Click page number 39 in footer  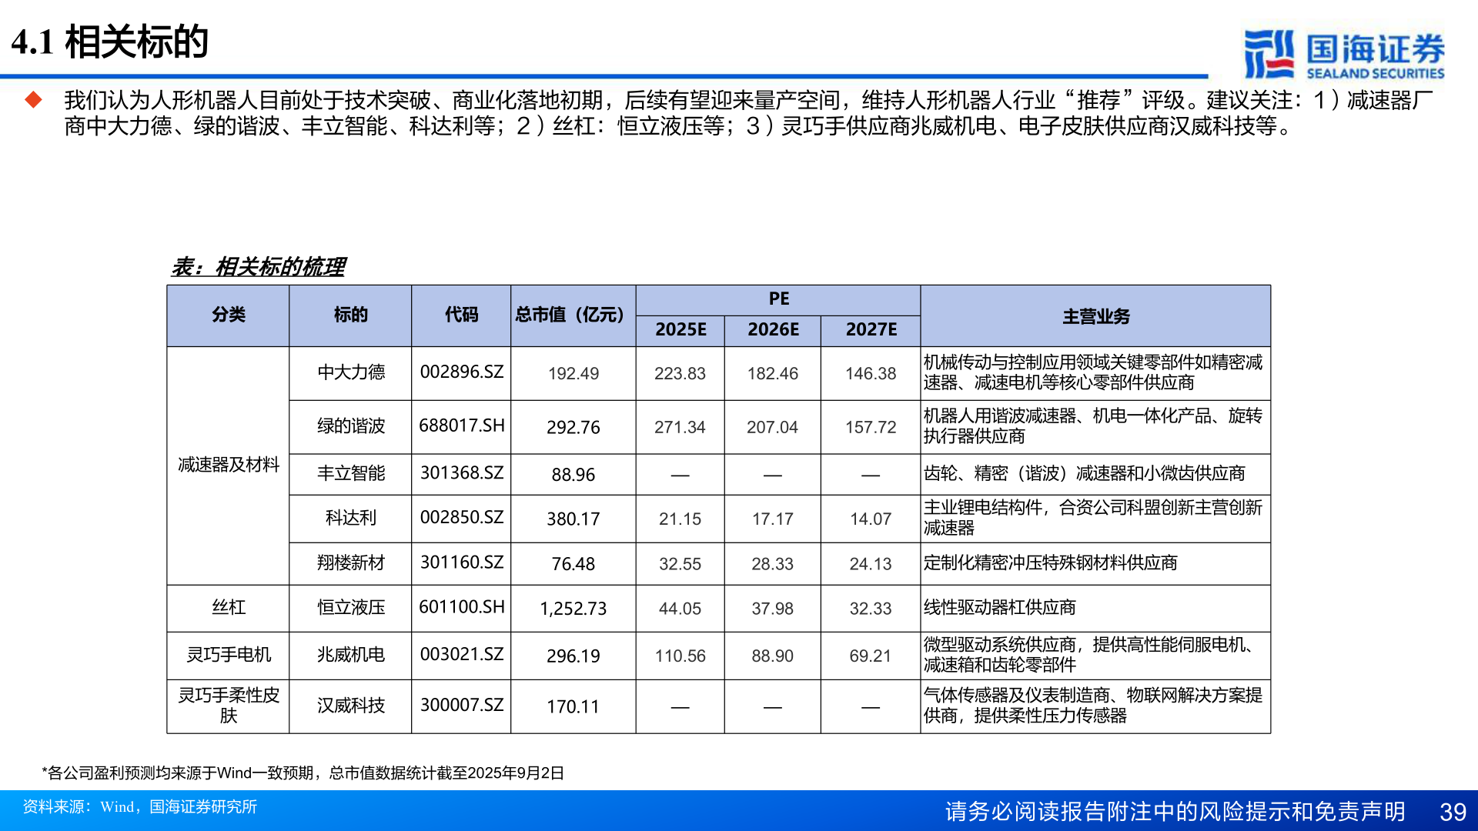[1453, 812]
